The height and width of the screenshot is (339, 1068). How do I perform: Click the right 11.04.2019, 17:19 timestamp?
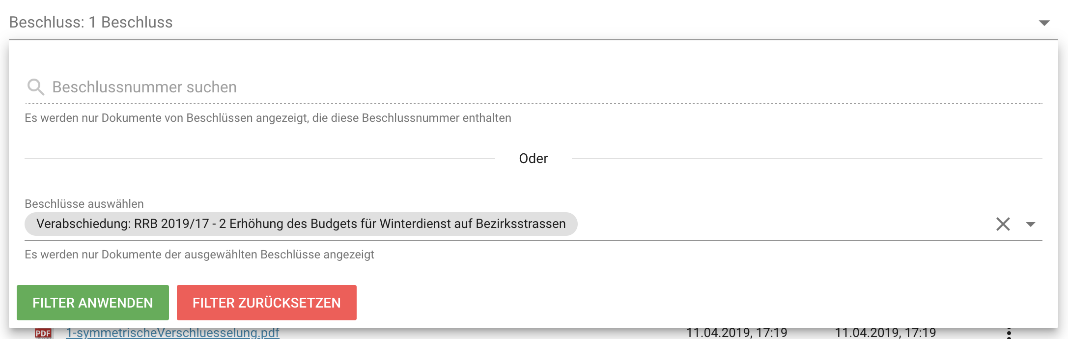(885, 333)
